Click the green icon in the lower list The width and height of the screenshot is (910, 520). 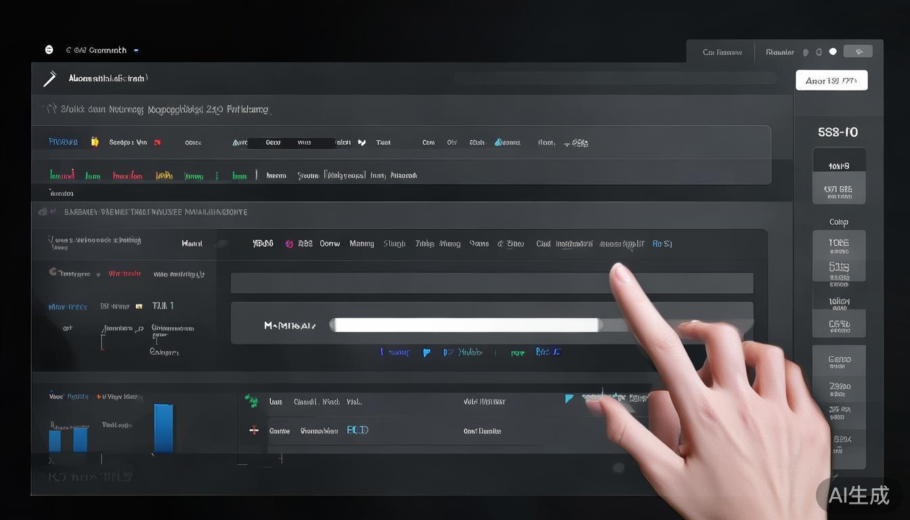[251, 401]
